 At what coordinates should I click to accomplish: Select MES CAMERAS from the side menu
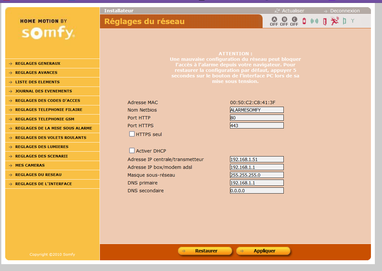click(x=30, y=165)
